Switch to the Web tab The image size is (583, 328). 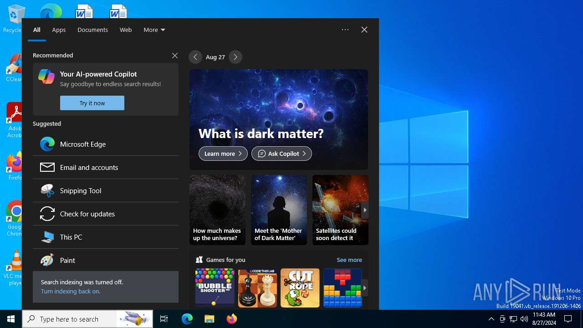[x=126, y=30]
